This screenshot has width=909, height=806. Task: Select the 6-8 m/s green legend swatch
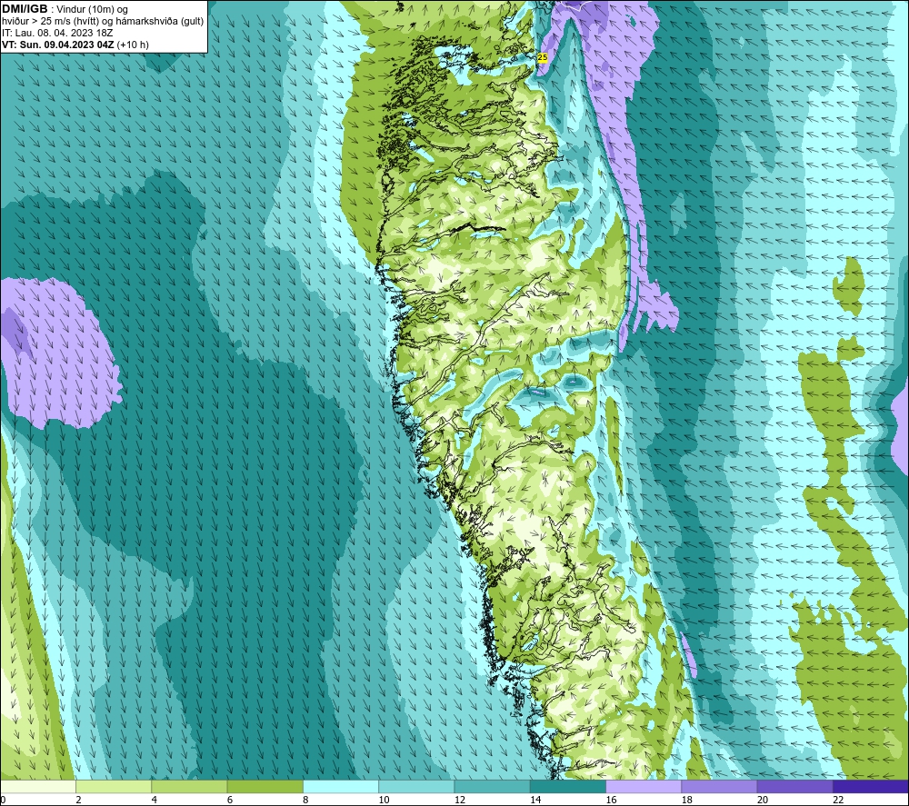click(265, 787)
